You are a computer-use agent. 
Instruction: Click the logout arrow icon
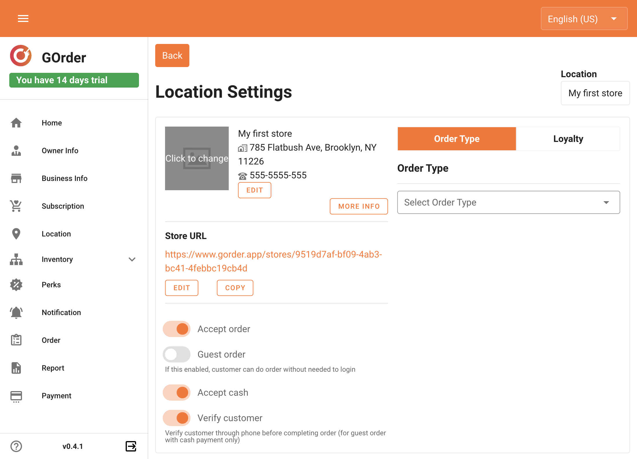click(x=131, y=446)
